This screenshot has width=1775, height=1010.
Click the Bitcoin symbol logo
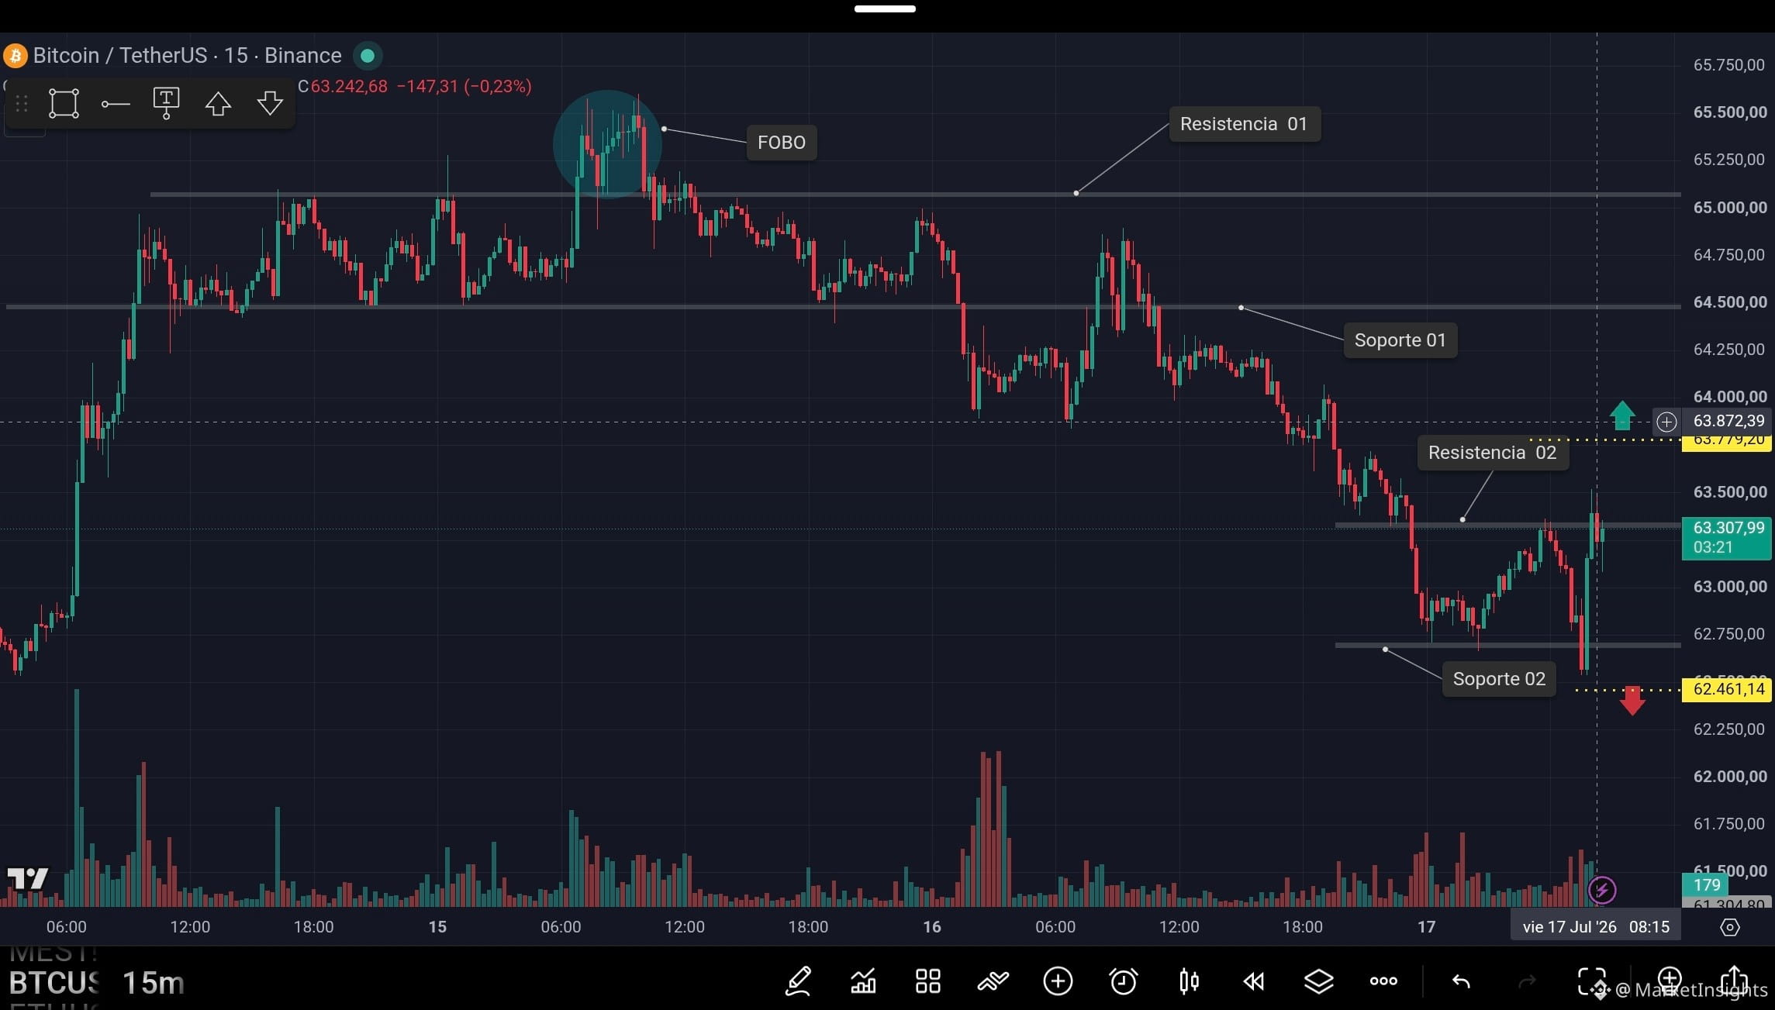15,56
